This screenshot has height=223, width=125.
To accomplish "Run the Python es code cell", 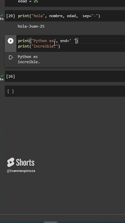I will coord(10,41).
